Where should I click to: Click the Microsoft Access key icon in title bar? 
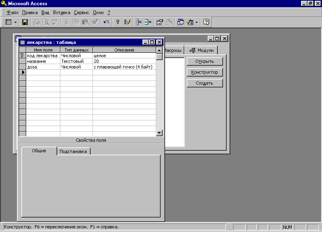[4, 4]
